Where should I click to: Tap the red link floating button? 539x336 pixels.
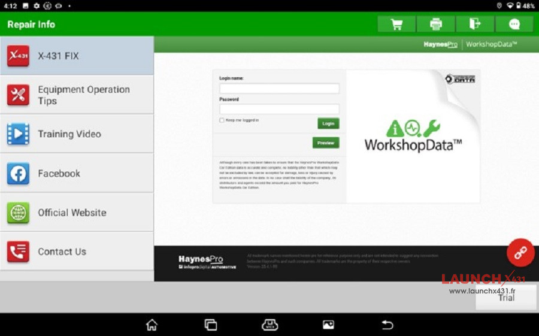[520, 253]
